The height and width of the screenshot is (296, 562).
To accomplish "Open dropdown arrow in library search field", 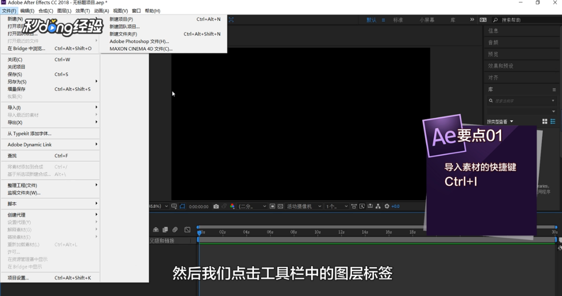I will coord(553,101).
